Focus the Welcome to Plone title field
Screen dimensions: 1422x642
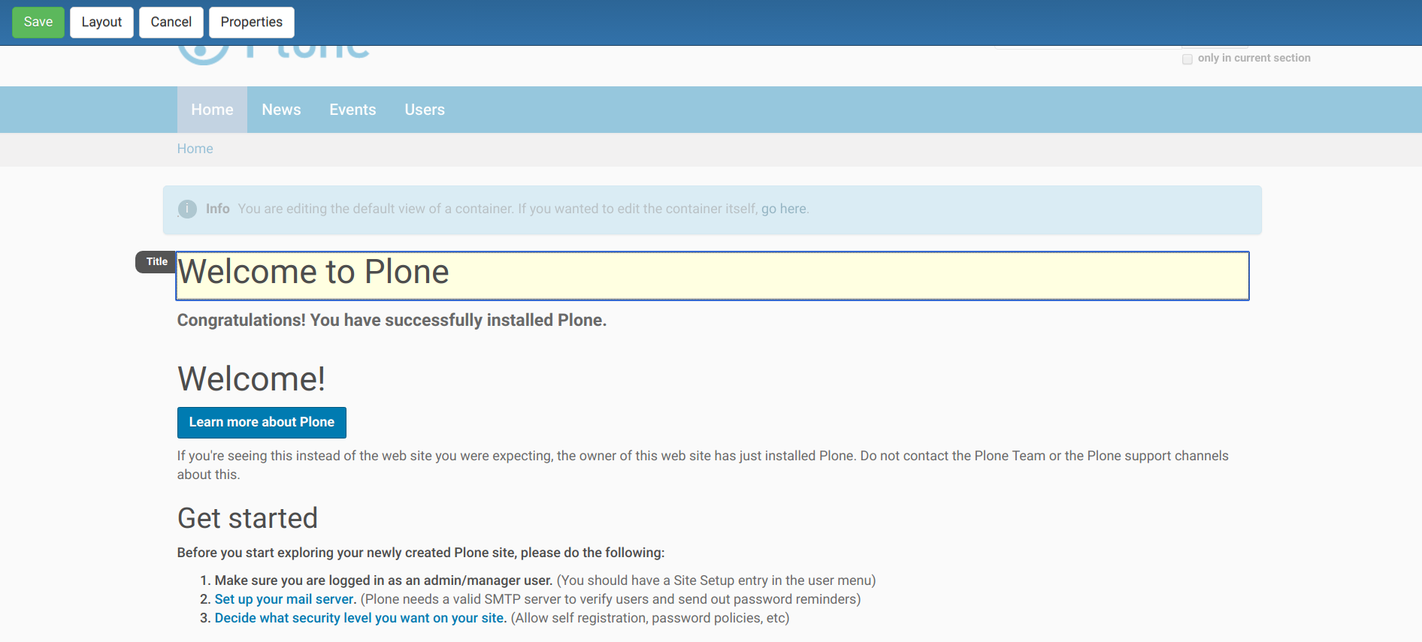coord(713,276)
